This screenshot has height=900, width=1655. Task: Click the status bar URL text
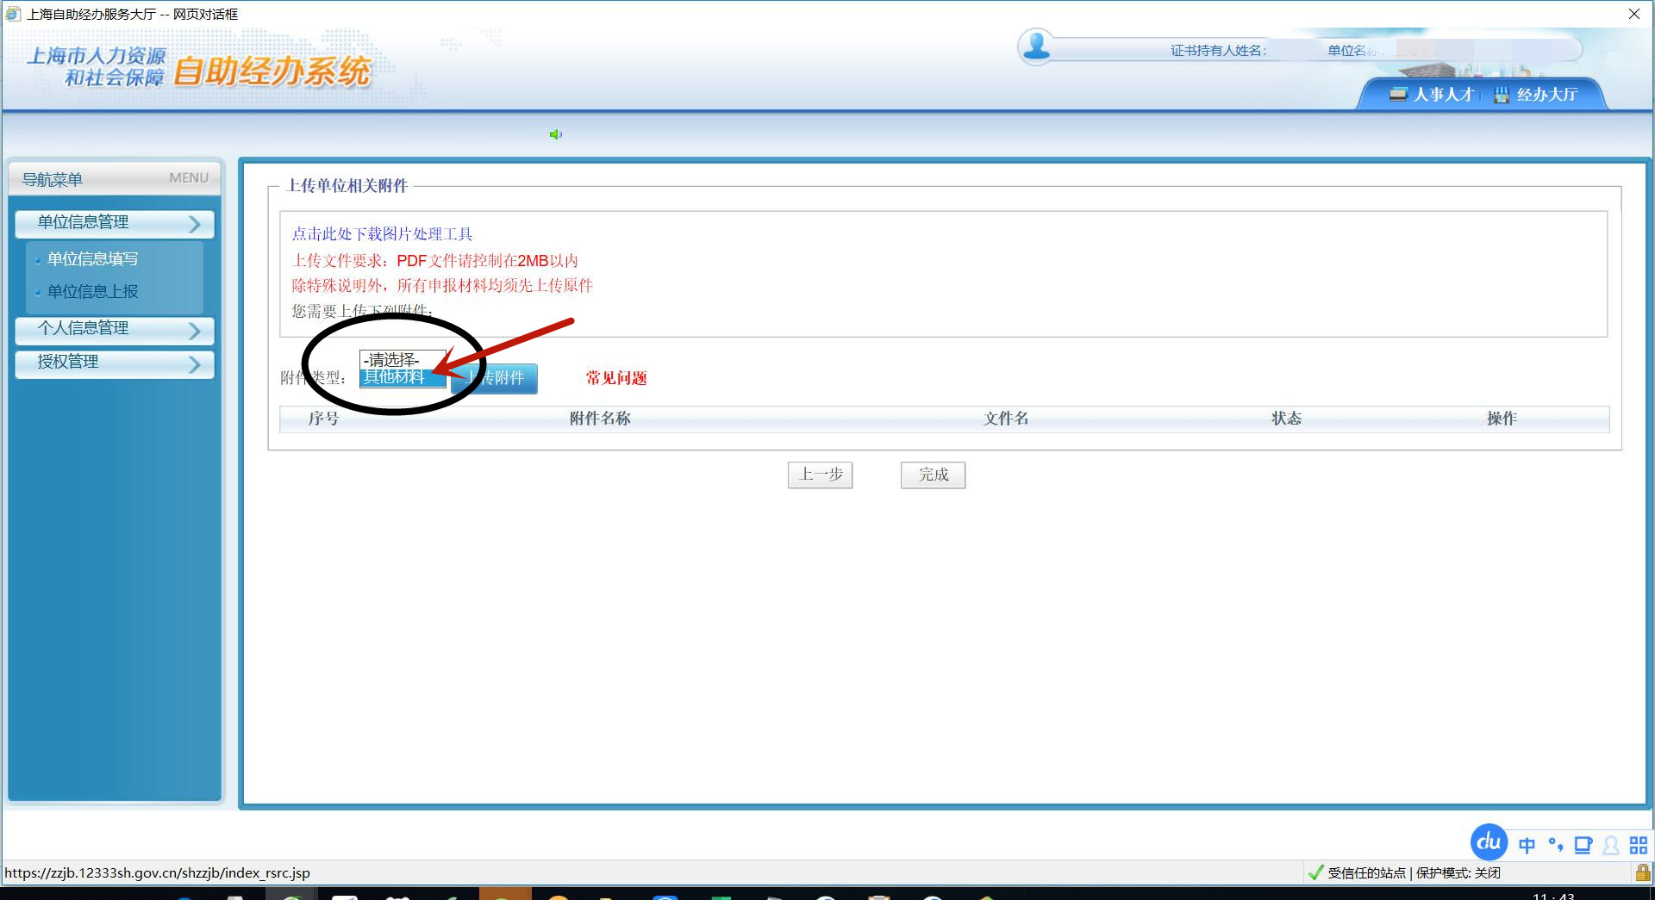(157, 873)
